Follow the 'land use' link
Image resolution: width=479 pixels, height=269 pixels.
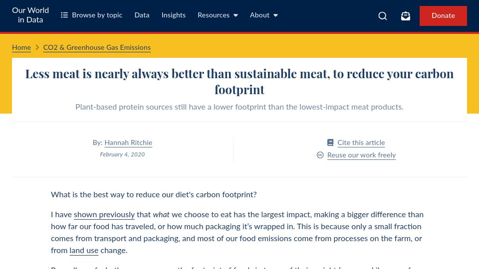(84, 251)
